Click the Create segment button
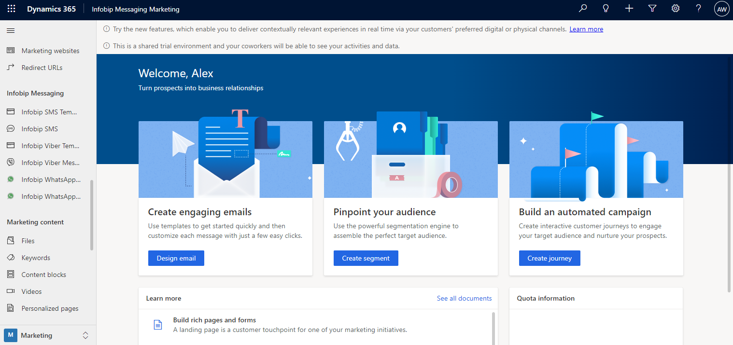The height and width of the screenshot is (345, 733). coord(366,258)
